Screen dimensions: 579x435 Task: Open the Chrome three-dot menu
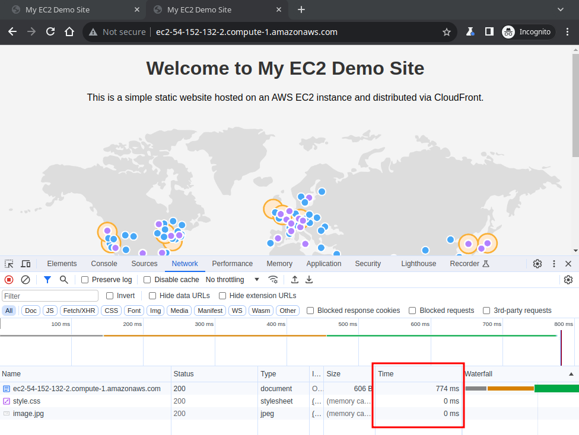pyautogui.click(x=568, y=32)
